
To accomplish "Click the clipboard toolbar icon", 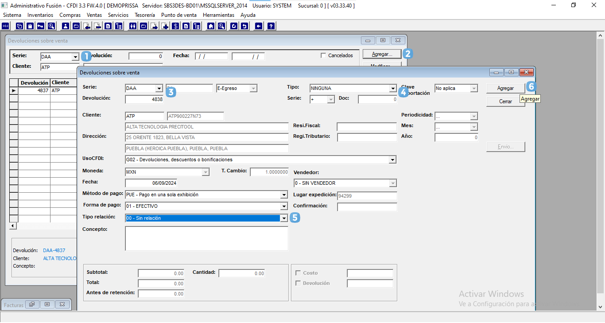I will tap(30, 26).
